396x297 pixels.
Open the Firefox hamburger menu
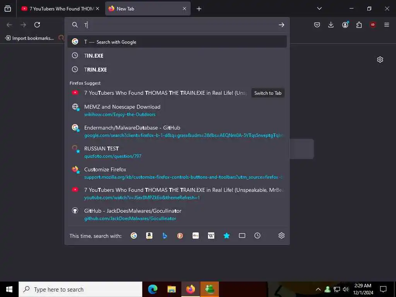click(x=387, y=25)
